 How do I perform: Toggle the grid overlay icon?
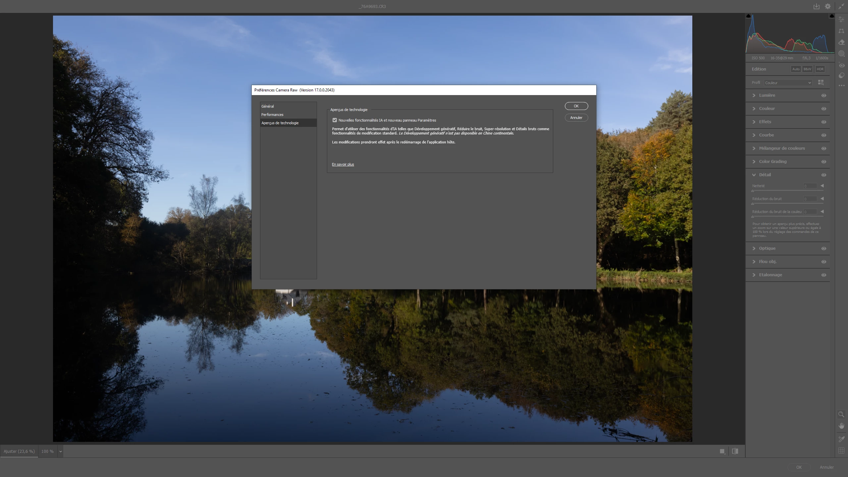pyautogui.click(x=841, y=450)
